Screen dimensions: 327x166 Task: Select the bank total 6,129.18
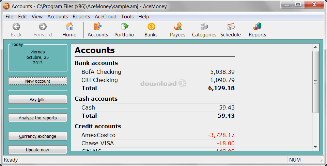pos(221,88)
